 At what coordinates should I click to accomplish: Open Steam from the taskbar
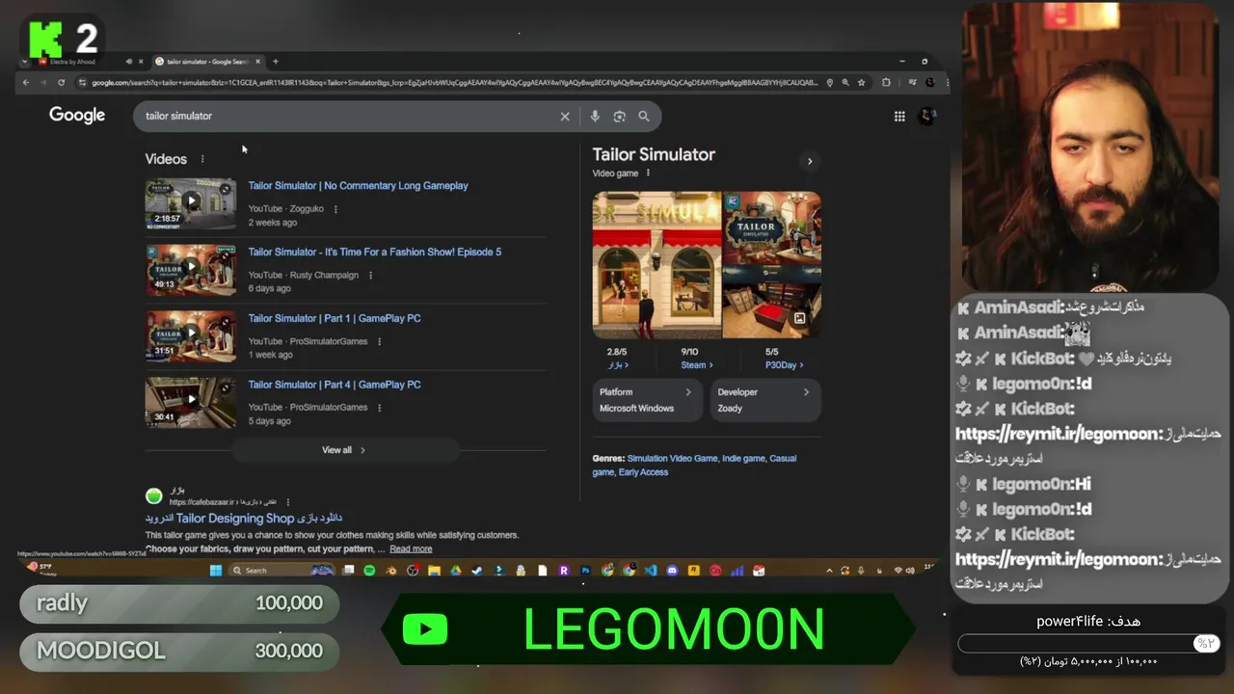[x=477, y=571]
